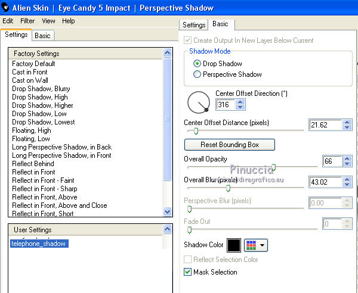
Task: Toggle Reflect Selection Color checkbox
Action: coord(188,259)
